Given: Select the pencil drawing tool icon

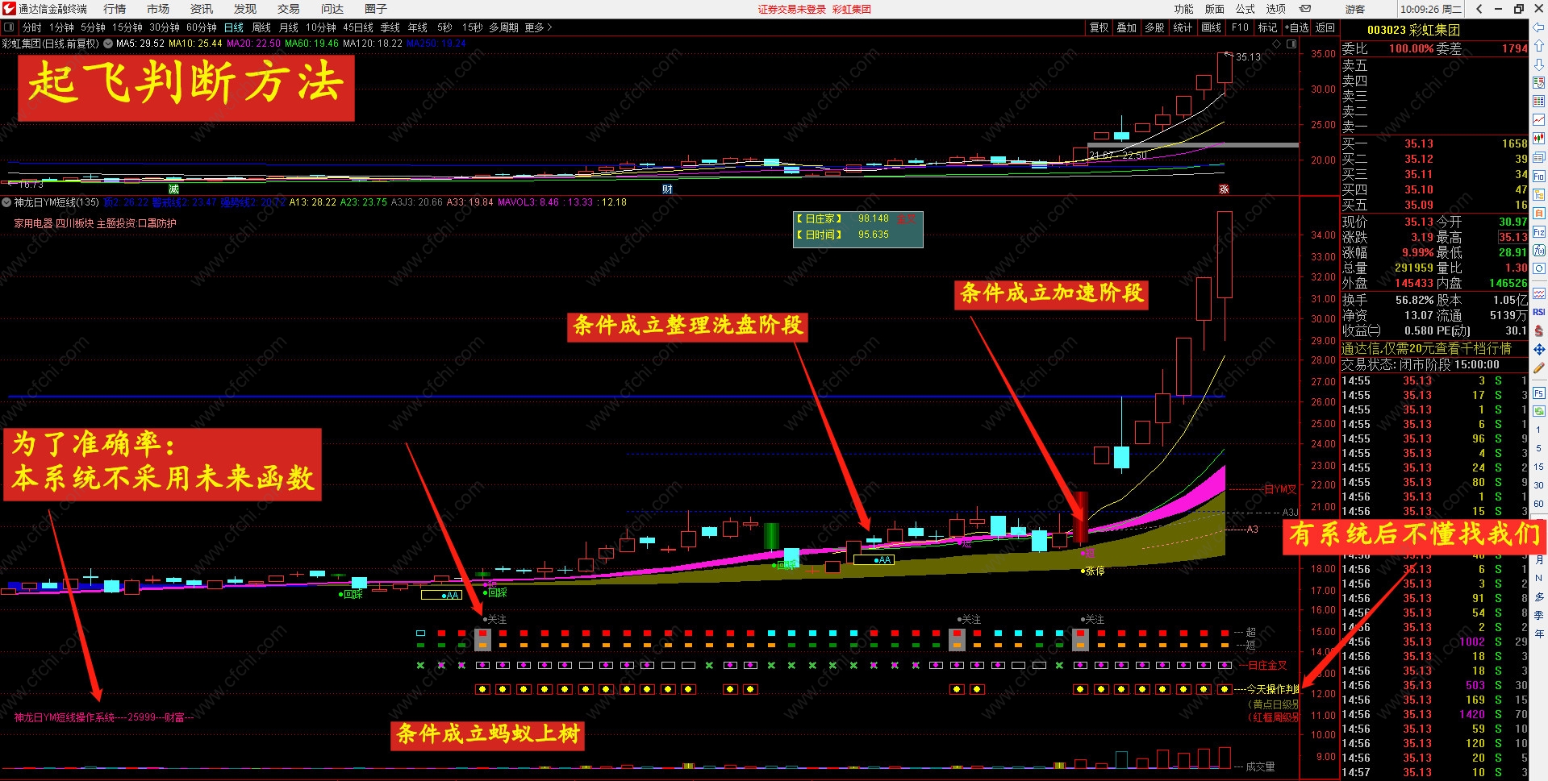Looking at the screenshot, I should click(1539, 368).
